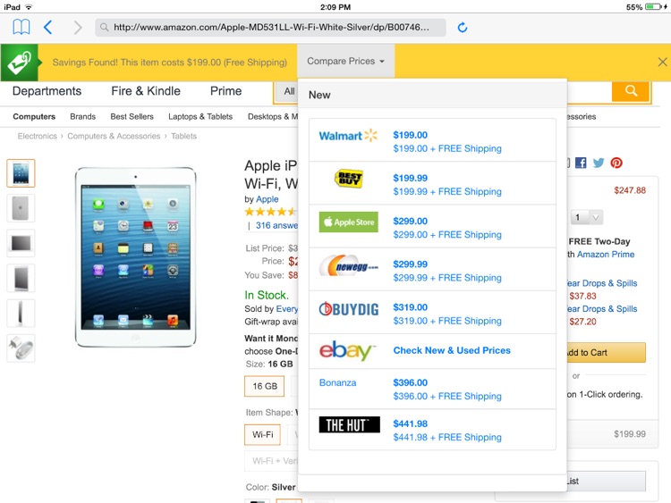This screenshot has width=671, height=503.
Task: Click the green price tag savings icon
Action: click(x=20, y=63)
